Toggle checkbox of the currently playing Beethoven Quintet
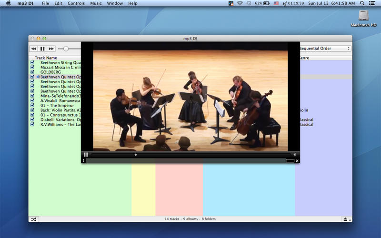 pos(32,77)
